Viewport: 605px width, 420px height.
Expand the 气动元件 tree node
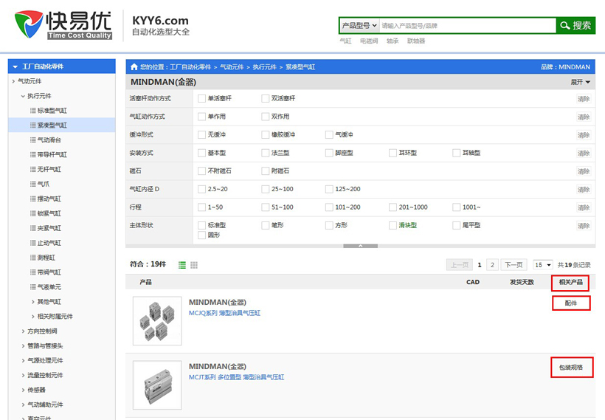click(13, 81)
